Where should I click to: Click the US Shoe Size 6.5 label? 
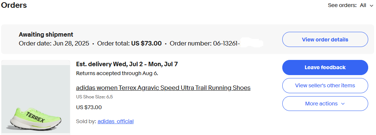pos(94,97)
